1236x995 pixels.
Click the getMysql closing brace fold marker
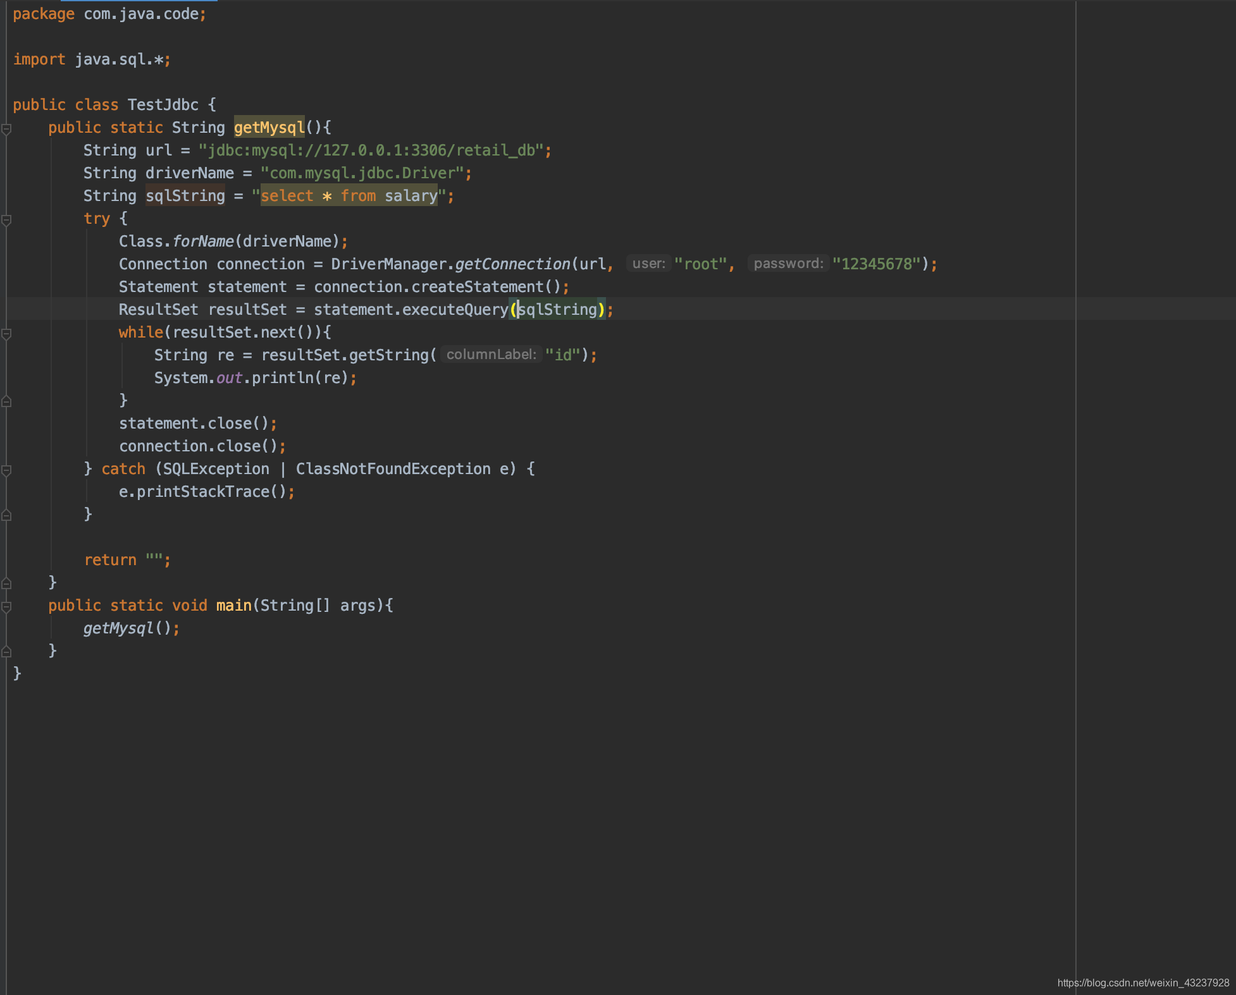[x=6, y=583]
